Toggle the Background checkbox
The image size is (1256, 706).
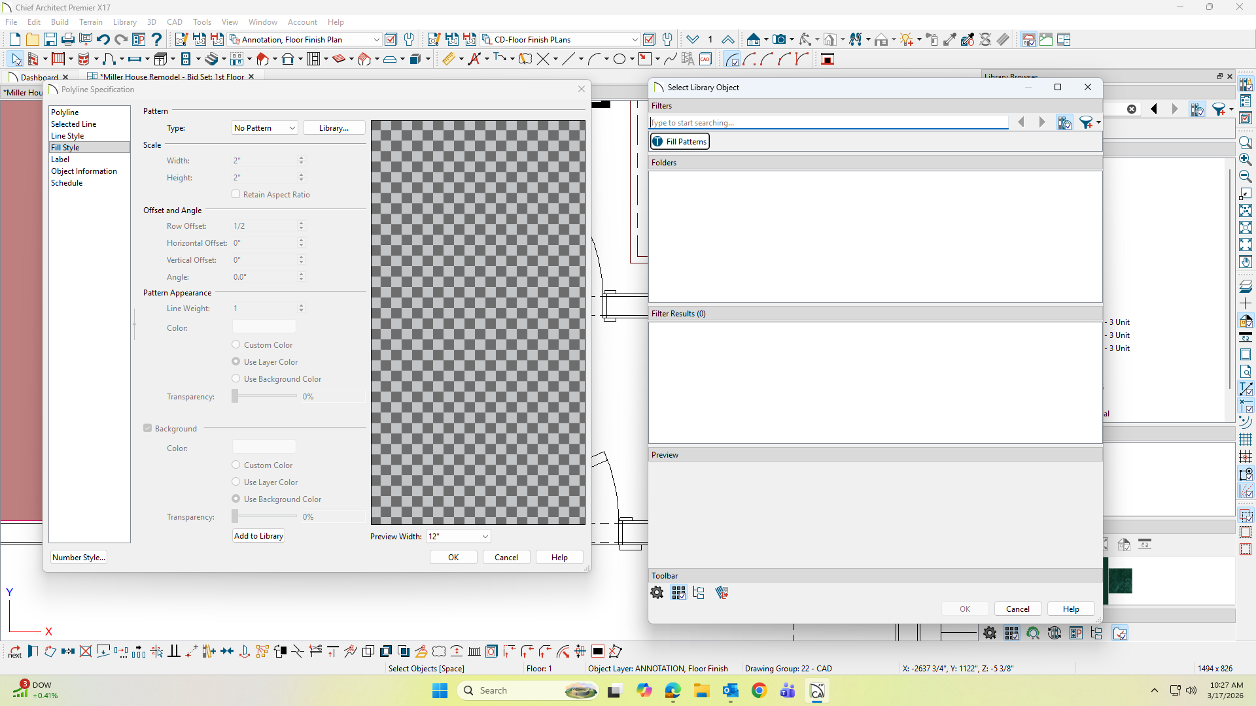pos(148,428)
